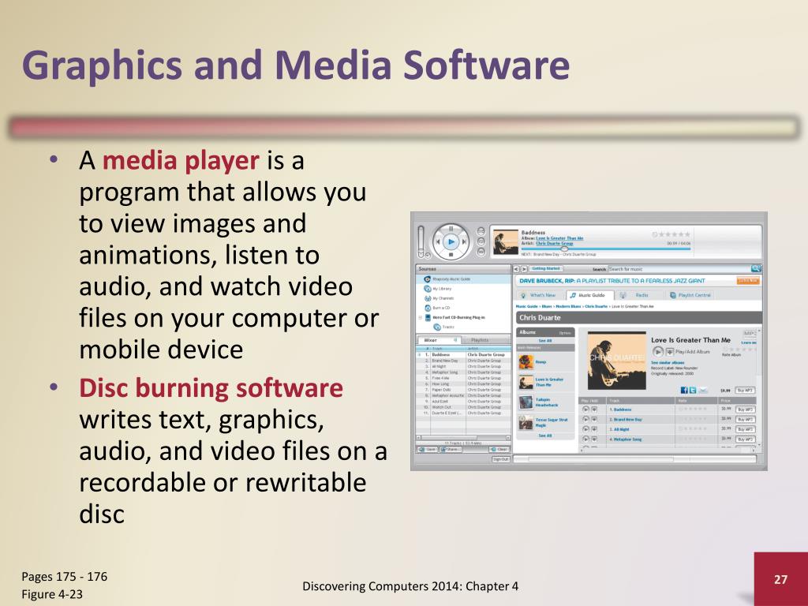Collapse the Nero Fast CD-Burning Plug-in node

420,317
